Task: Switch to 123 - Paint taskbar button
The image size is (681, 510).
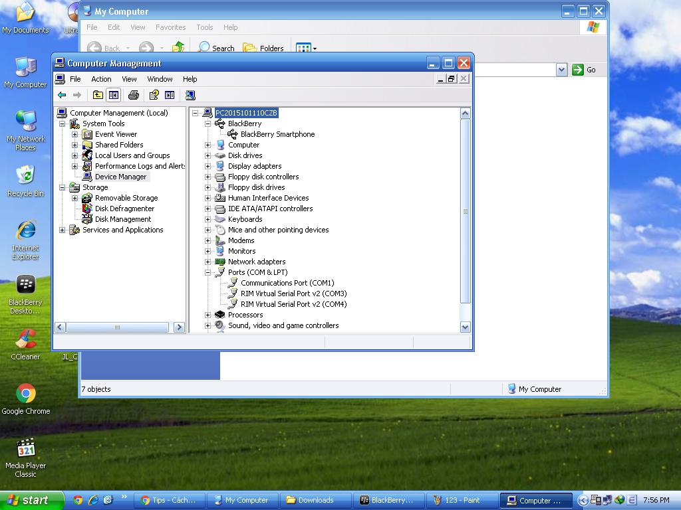Action: coord(463,500)
